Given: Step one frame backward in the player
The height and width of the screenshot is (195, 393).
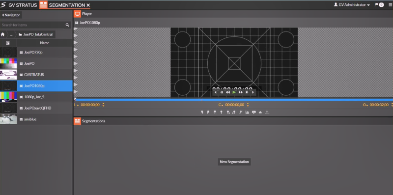Looking at the screenshot, I should point(216,92).
